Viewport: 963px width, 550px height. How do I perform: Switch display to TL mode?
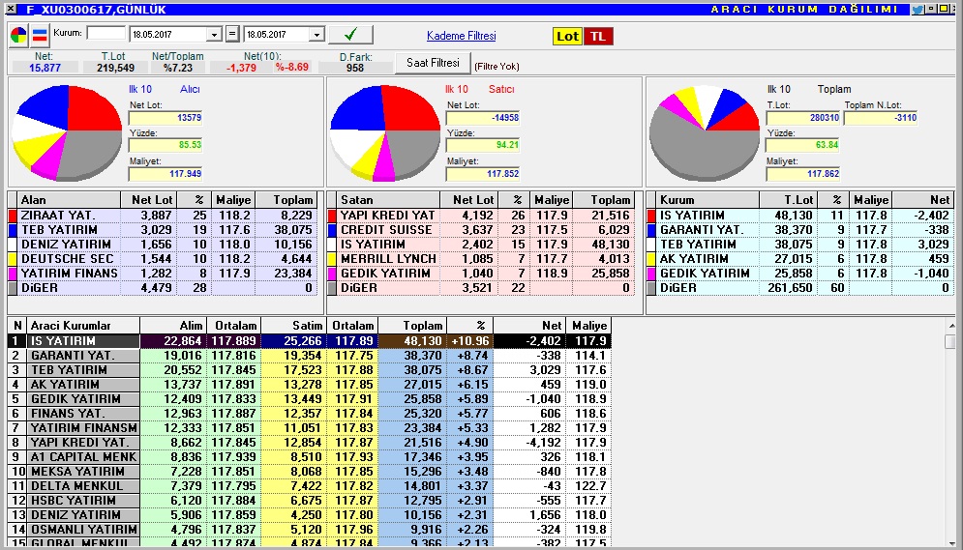pos(598,36)
